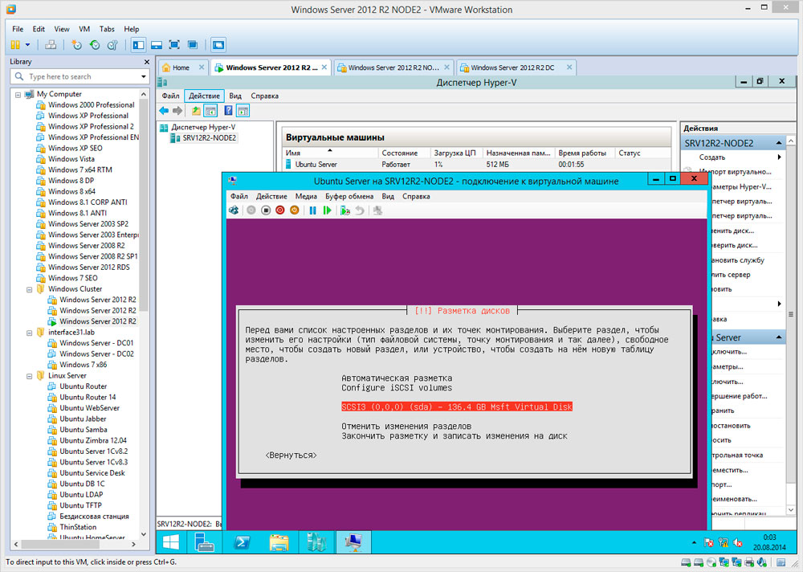Click the red Shut Down VM icon
The height and width of the screenshot is (572, 803).
click(x=279, y=210)
